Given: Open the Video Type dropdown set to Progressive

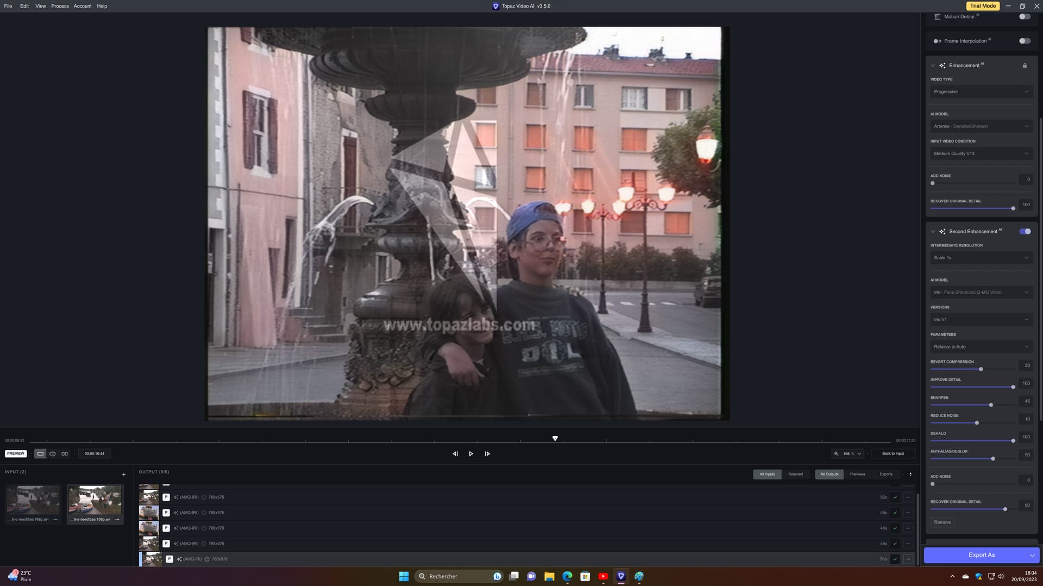Looking at the screenshot, I should click(981, 91).
